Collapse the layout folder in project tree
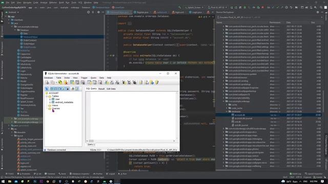Image resolution: width=328 pixels, height=184 pixels. click(12, 135)
